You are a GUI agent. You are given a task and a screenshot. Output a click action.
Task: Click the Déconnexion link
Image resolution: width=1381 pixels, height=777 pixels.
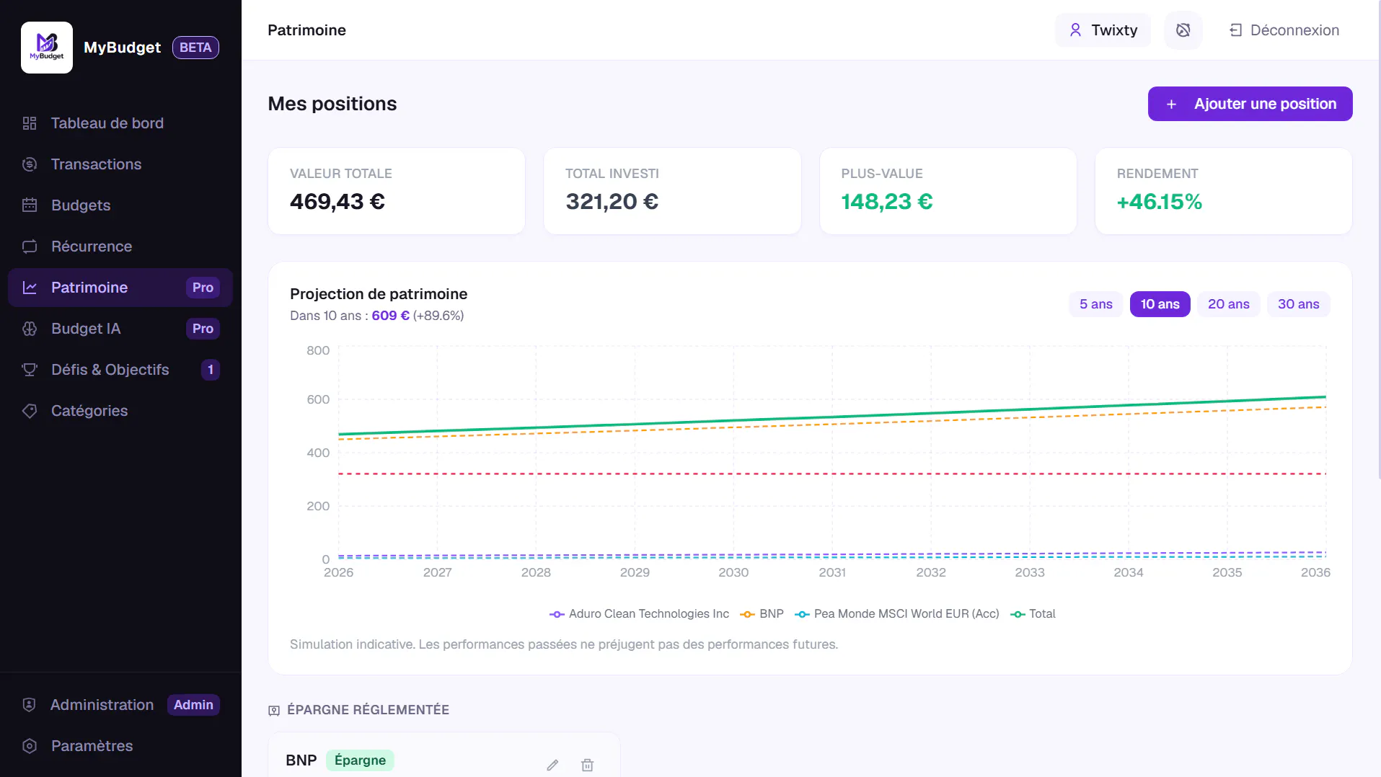tap(1284, 30)
